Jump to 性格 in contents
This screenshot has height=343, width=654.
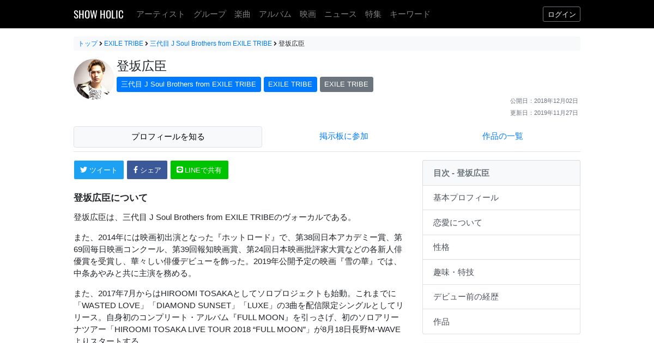[x=501, y=247]
